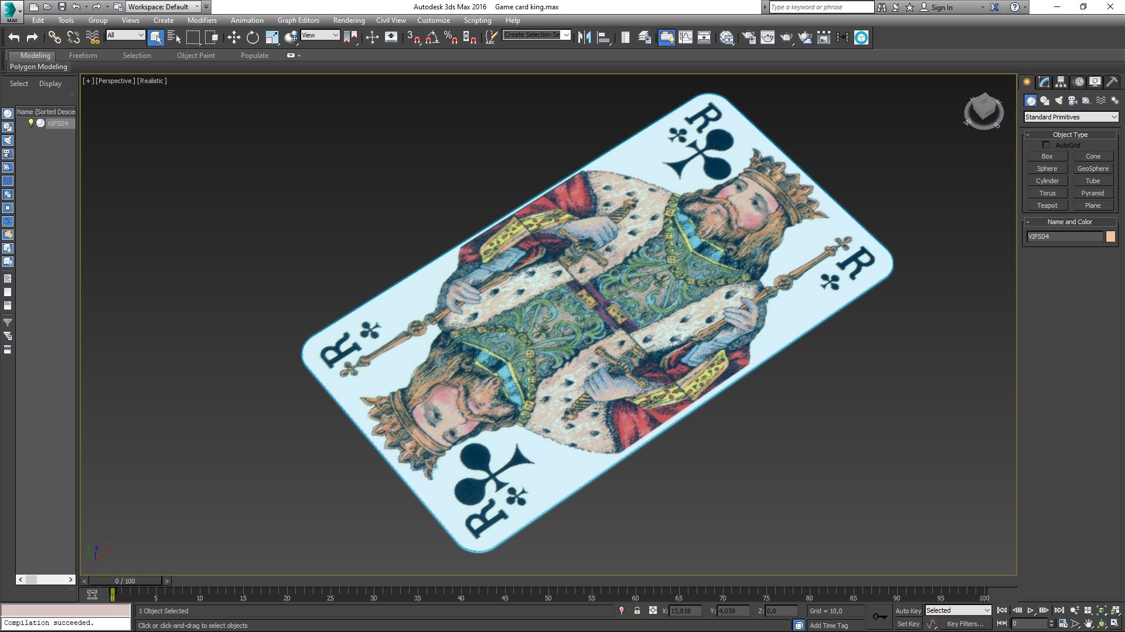Open the Selected key filter dropdown

(958, 610)
